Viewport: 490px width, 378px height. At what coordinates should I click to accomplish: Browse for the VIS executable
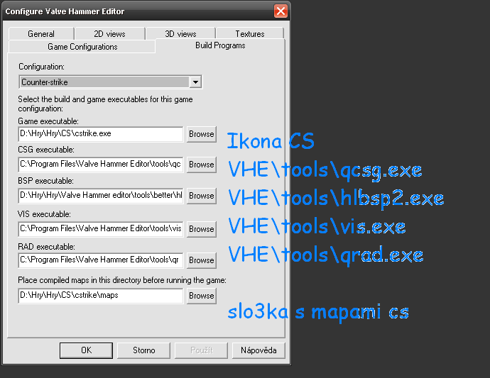click(201, 229)
